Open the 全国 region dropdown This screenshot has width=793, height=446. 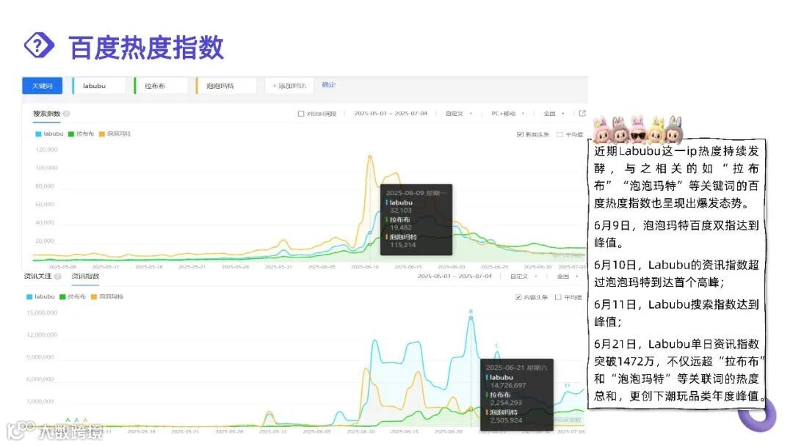tap(553, 114)
